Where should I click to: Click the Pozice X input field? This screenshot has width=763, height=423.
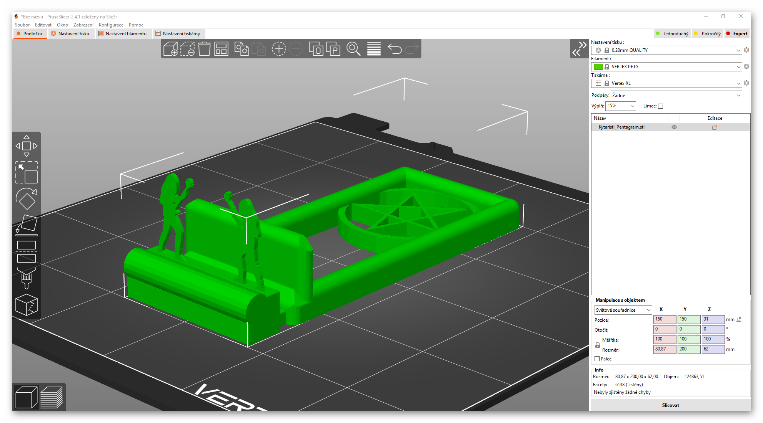pyautogui.click(x=665, y=319)
